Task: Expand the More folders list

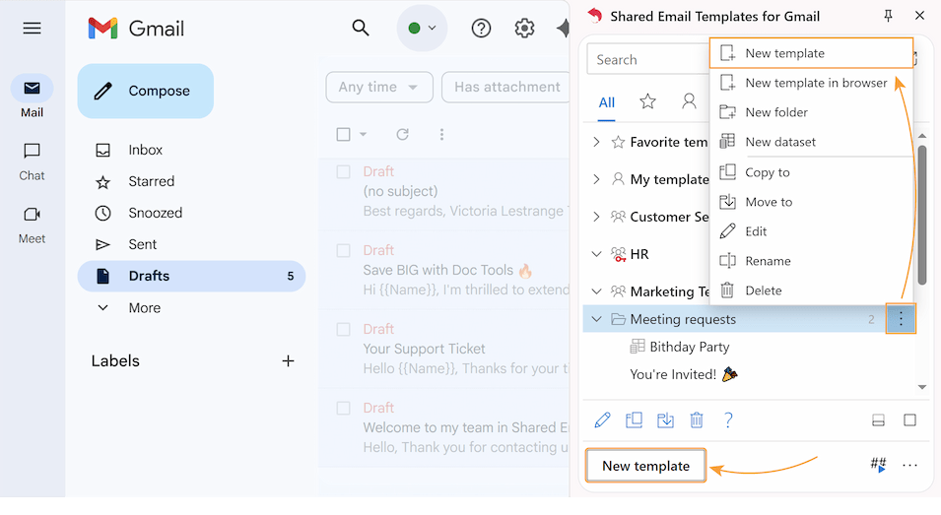Action: [x=191, y=307]
